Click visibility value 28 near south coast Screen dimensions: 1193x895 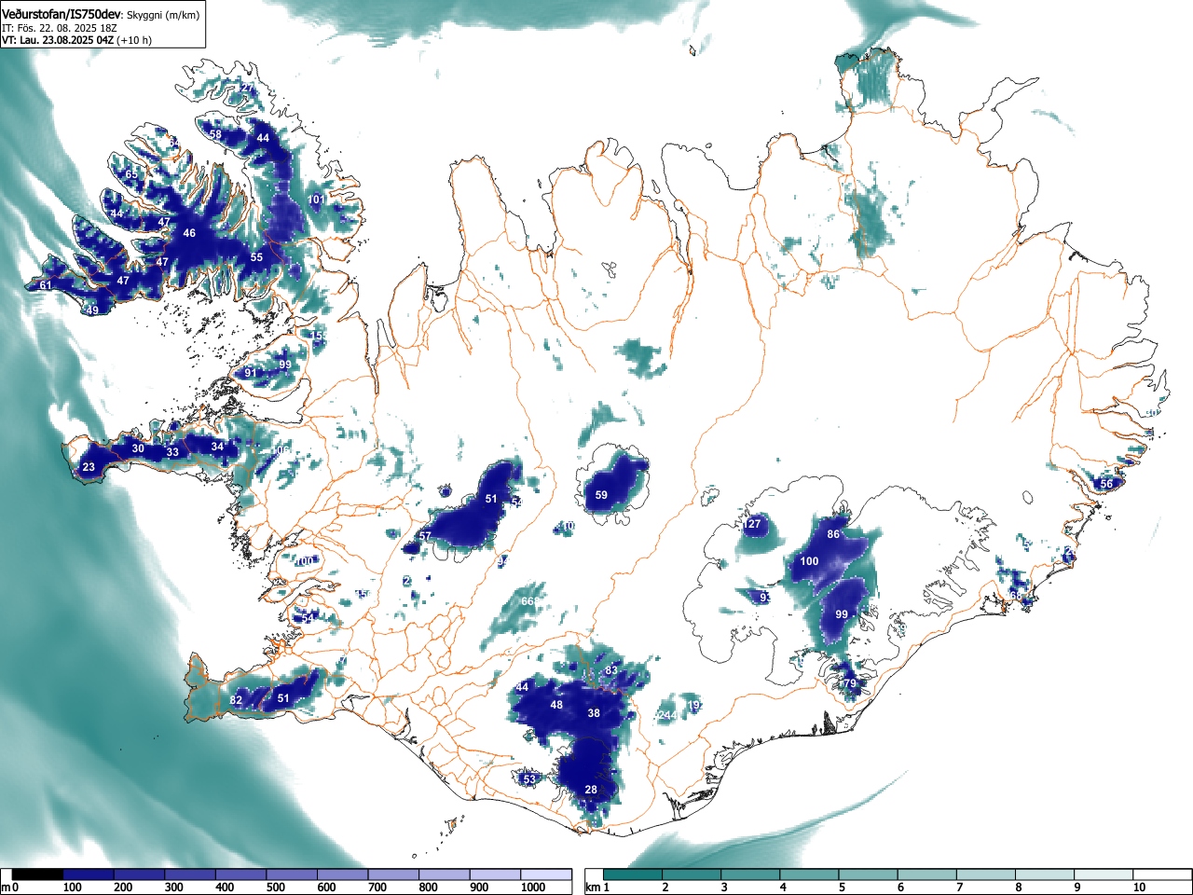coord(591,790)
